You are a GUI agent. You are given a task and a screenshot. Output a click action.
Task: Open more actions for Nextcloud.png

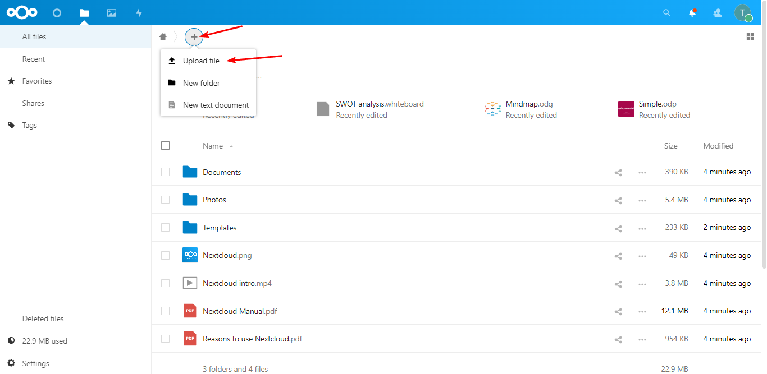click(x=642, y=255)
